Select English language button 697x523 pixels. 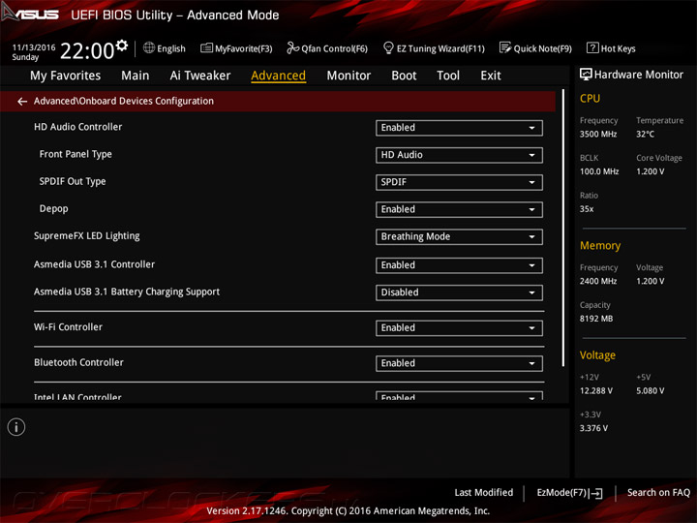171,48
